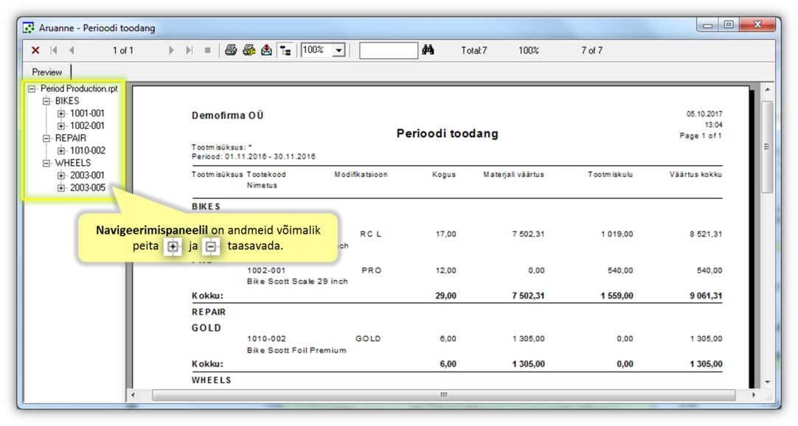The height and width of the screenshot is (426, 798).
Task: Click the horizontal scrollbar thumb
Action: click(444, 395)
